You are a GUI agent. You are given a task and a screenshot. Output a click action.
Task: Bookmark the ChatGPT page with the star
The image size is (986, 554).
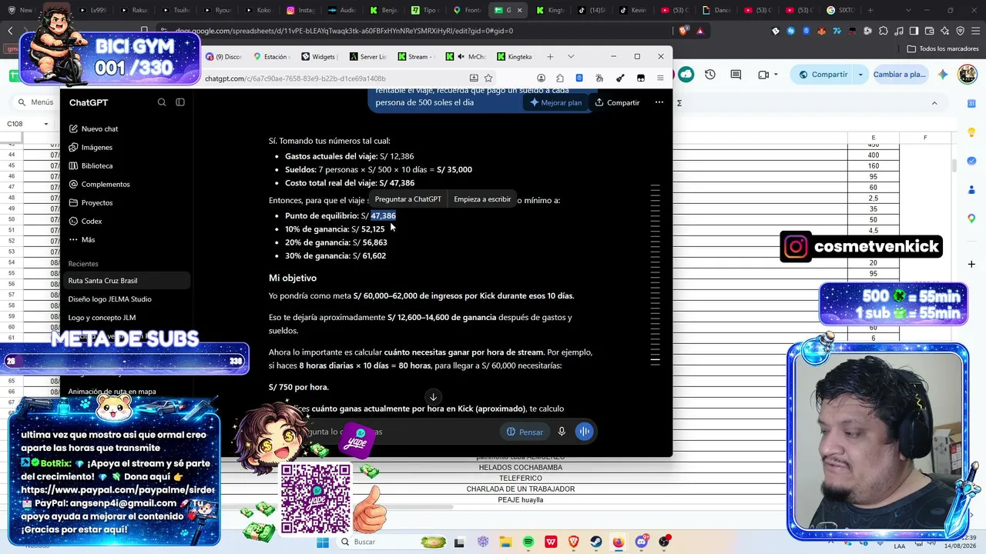(x=488, y=78)
